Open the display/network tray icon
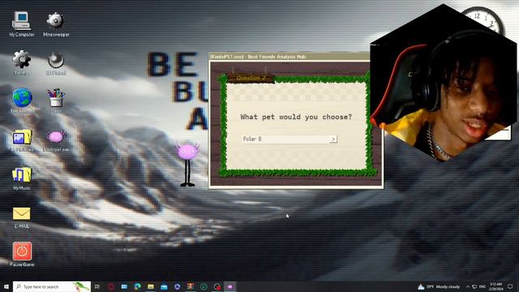 (x=474, y=286)
